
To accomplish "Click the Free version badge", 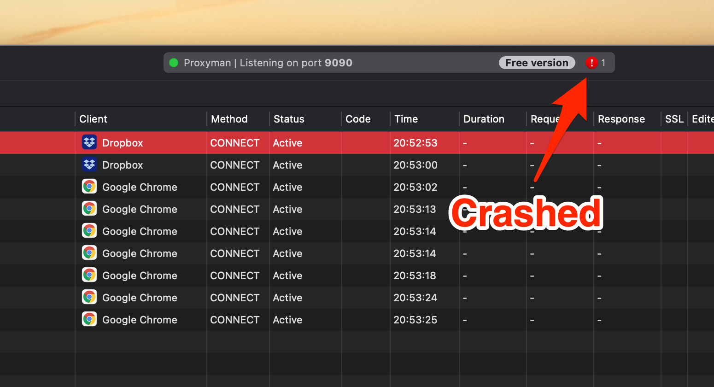I will click(537, 63).
